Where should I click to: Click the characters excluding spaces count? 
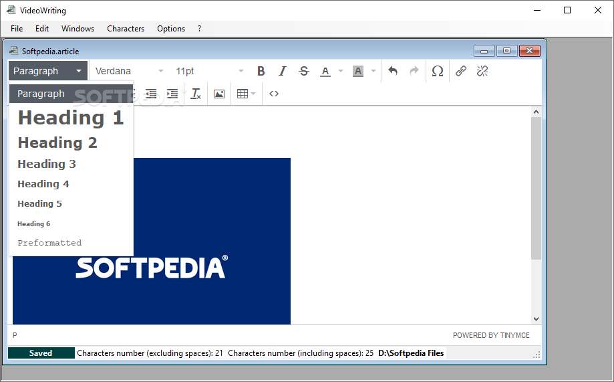150,353
